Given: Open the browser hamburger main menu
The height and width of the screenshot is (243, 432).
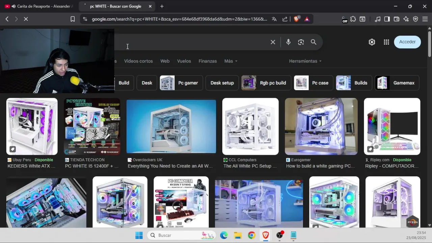Looking at the screenshot, I should (x=425, y=19).
